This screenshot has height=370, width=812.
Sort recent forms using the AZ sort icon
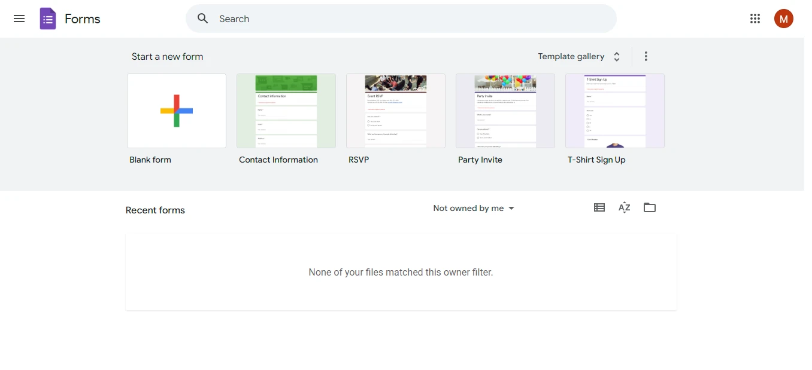pos(624,207)
